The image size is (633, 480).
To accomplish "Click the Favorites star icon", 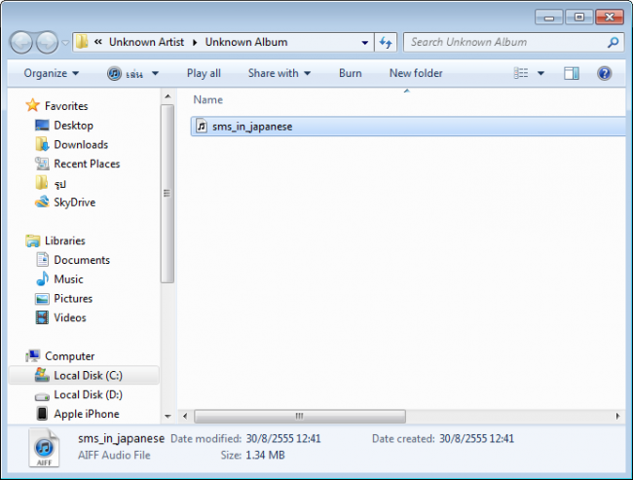I will pos(32,105).
